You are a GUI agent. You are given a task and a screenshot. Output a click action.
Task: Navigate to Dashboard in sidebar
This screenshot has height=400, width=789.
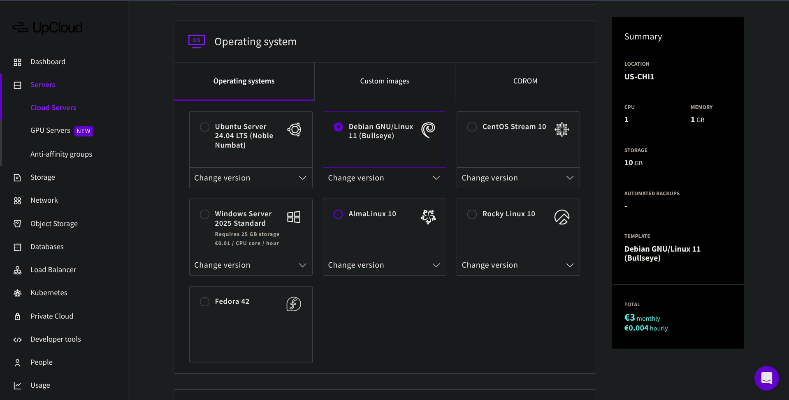pyautogui.click(x=48, y=62)
